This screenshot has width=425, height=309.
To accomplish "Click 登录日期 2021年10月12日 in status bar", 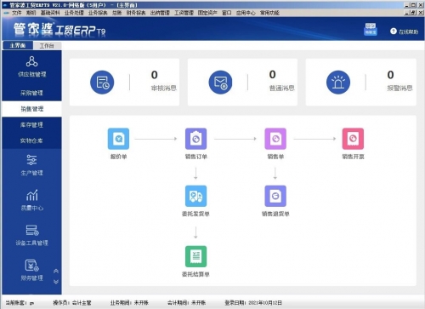I will 253,303.
